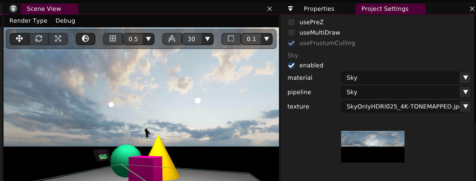This screenshot has width=476, height=181.
Task: Expand the Sky pipeline dropdown
Action: (406, 92)
